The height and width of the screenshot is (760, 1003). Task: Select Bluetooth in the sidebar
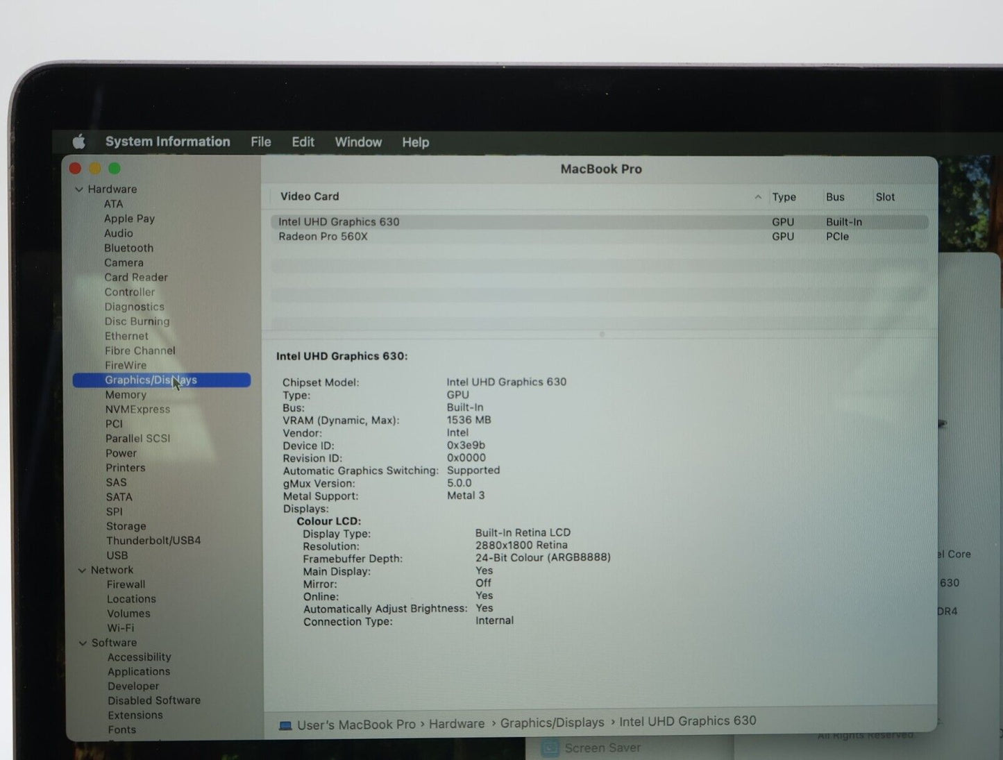click(128, 248)
